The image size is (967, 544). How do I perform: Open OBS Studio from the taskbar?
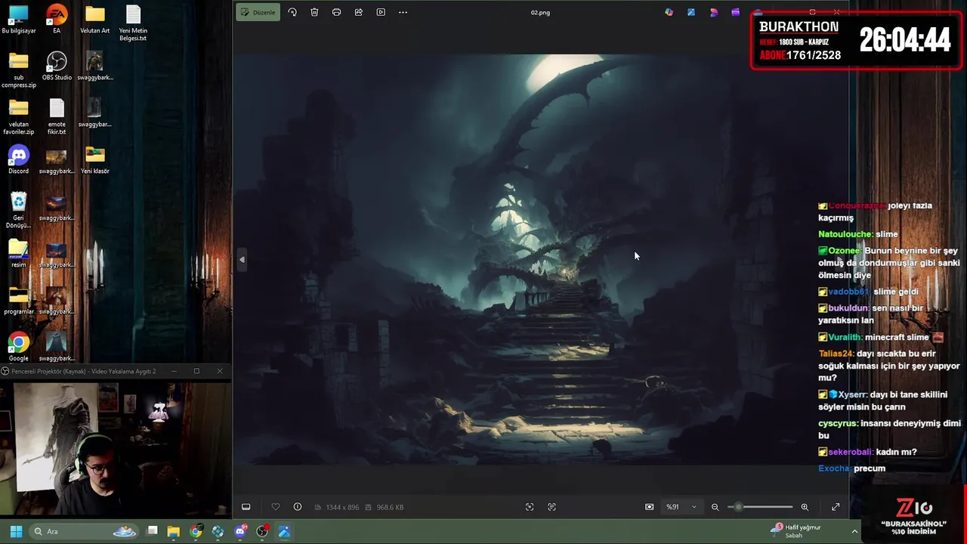[262, 531]
